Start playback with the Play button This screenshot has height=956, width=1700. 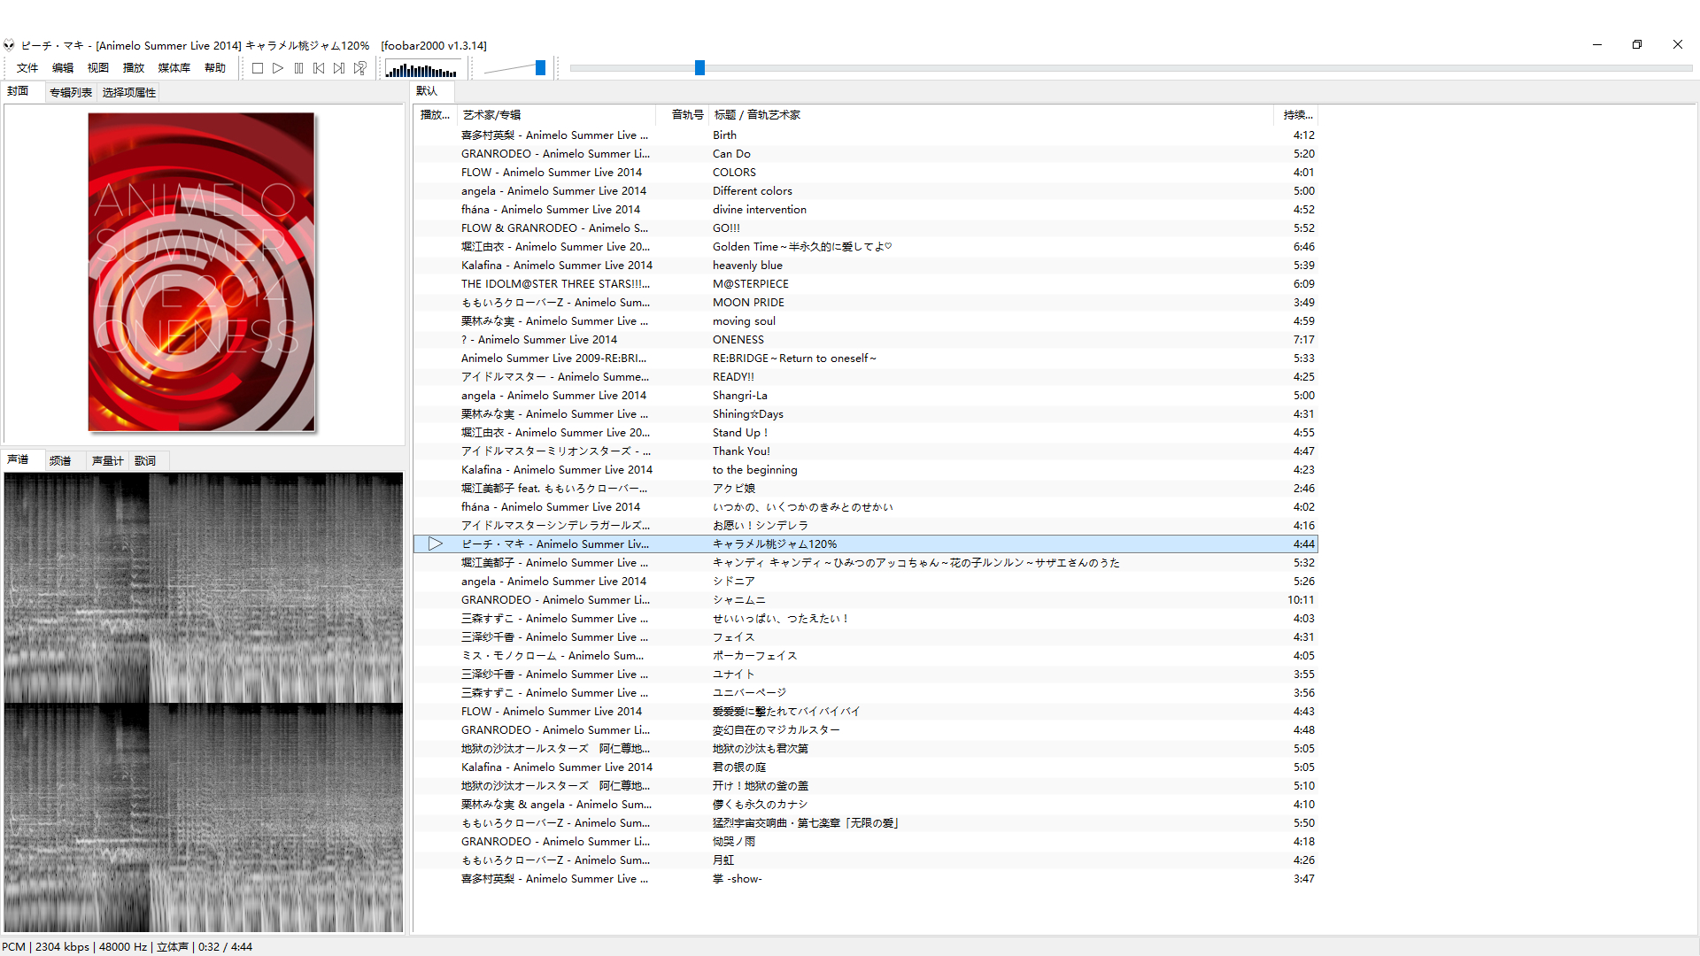[x=278, y=68]
